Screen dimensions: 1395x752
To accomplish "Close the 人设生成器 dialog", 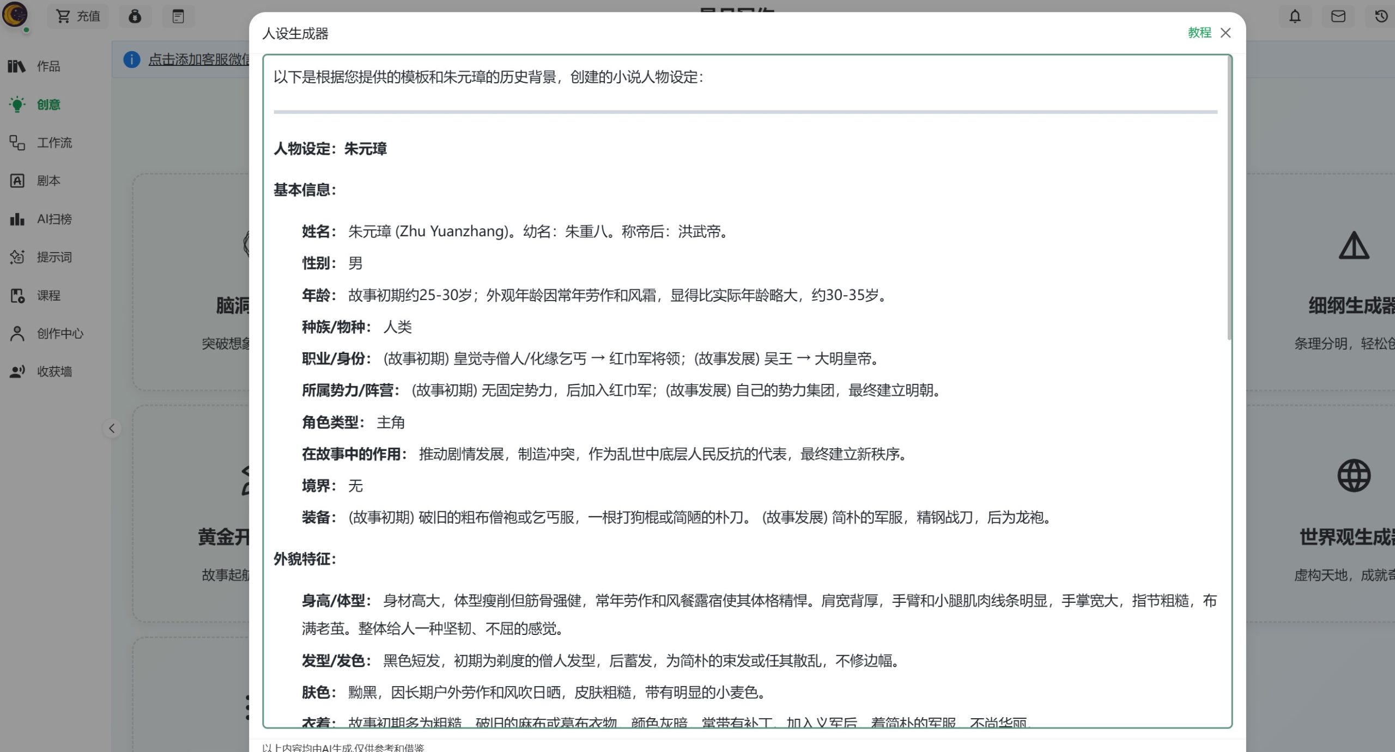I will click(1226, 33).
